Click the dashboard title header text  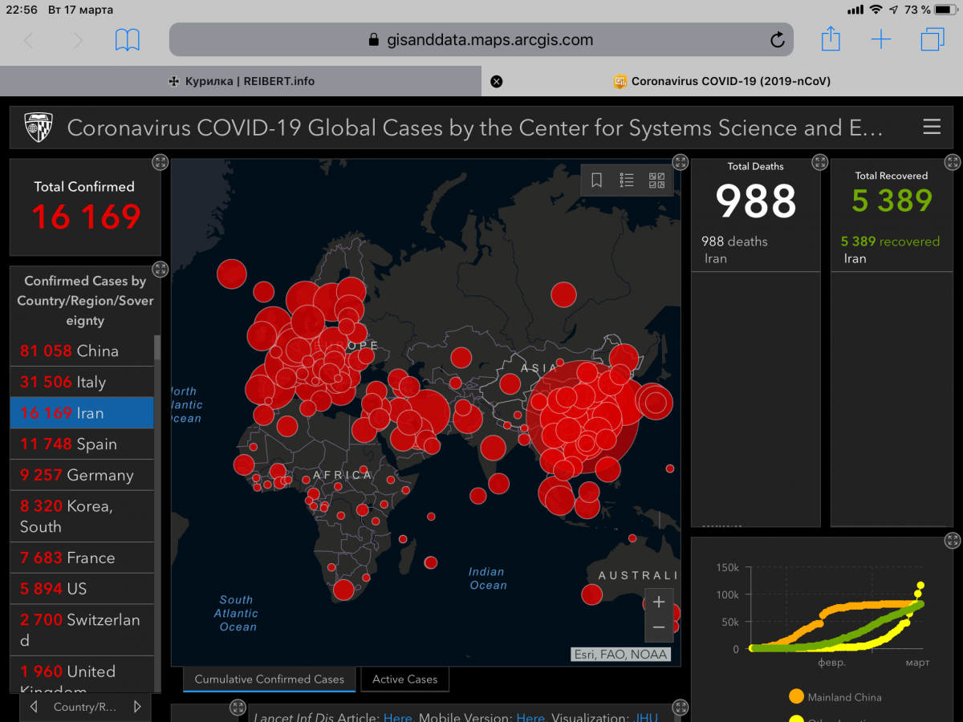click(x=475, y=128)
